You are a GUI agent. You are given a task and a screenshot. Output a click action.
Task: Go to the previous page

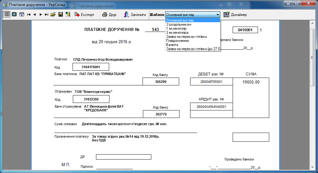(x=35, y=14)
